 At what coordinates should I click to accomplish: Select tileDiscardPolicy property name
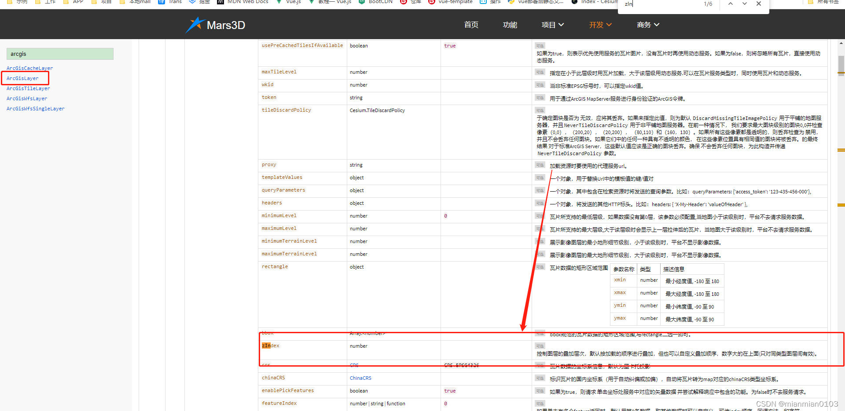tap(287, 110)
